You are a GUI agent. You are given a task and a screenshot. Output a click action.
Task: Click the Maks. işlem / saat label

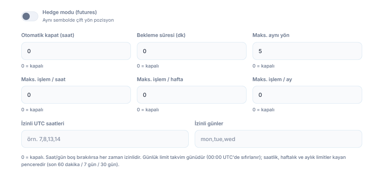[x=43, y=79]
